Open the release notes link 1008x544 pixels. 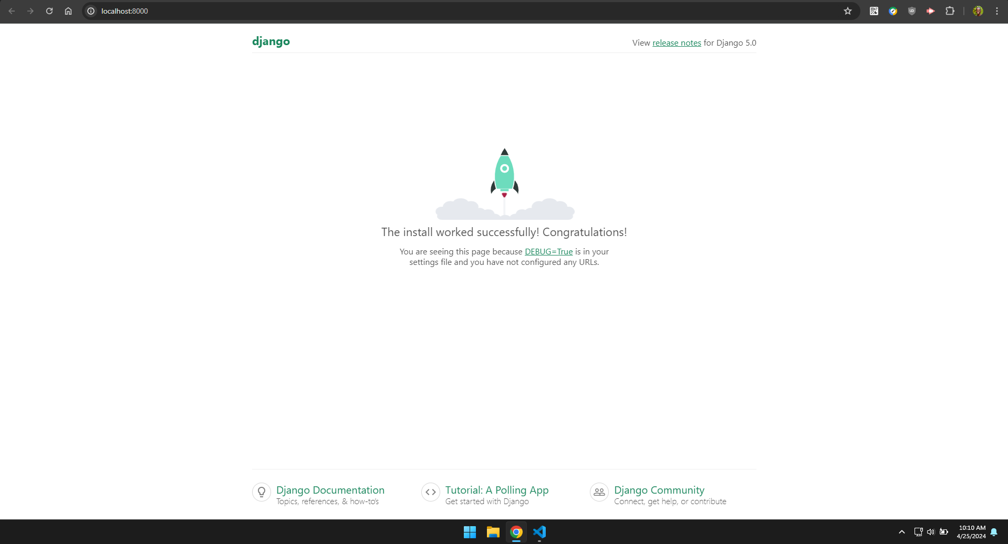click(x=677, y=43)
